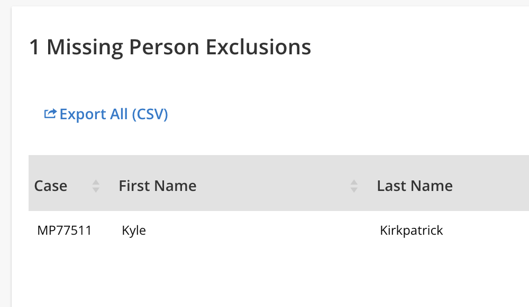Screen dimensions: 529x307
Task: Click ascending up arrow in Case column
Action: click(x=96, y=182)
